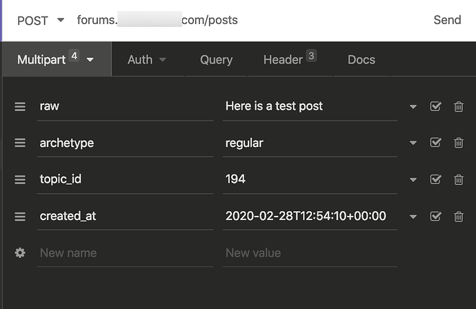476x309 pixels.
Task: Delete the raw field with trash icon
Action: click(x=458, y=106)
